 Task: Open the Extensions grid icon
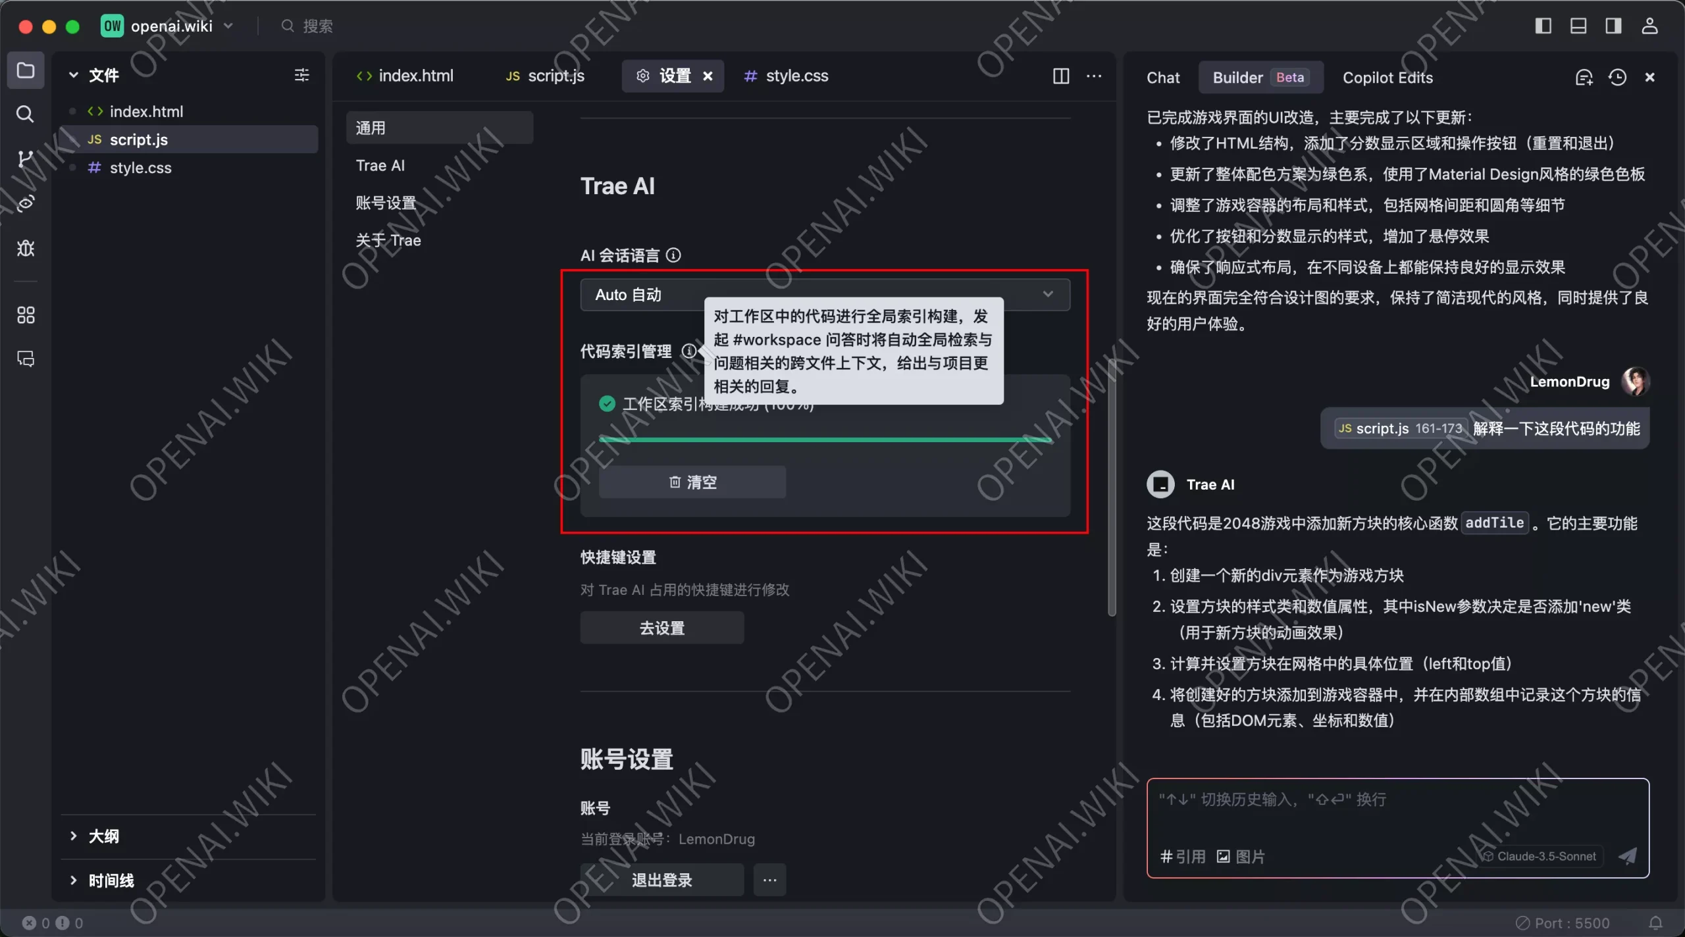(x=26, y=315)
